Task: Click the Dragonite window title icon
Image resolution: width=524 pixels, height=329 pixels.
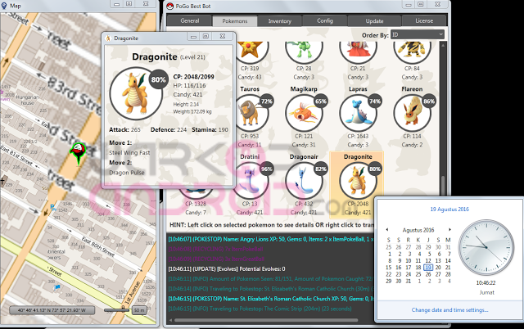Action: [x=108, y=38]
